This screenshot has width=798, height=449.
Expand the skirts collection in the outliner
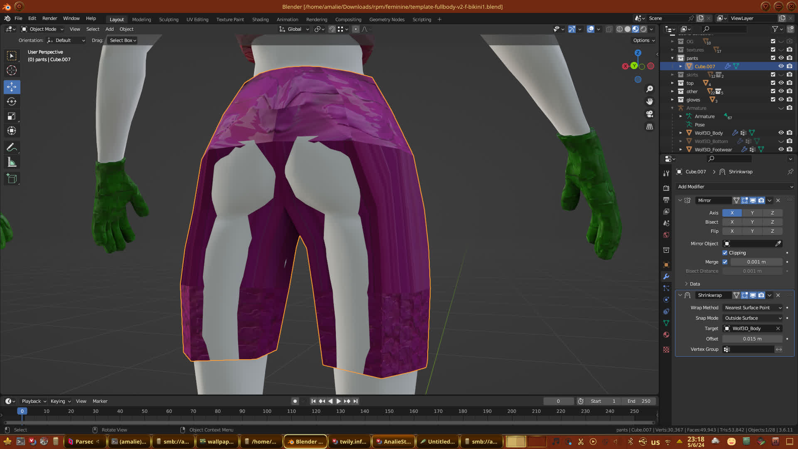tap(672, 75)
